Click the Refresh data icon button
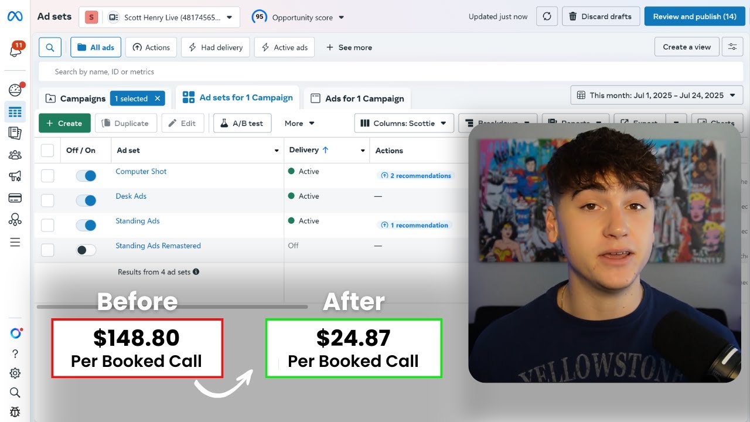 (x=547, y=16)
